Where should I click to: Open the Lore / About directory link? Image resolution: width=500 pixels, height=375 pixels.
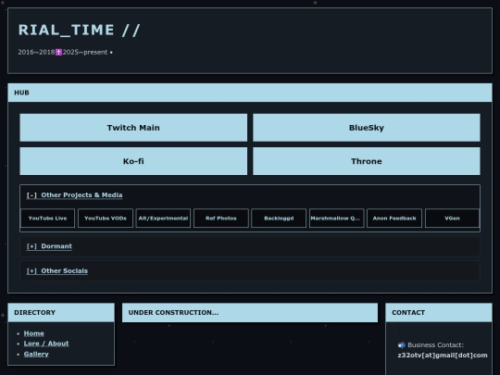[46, 344]
